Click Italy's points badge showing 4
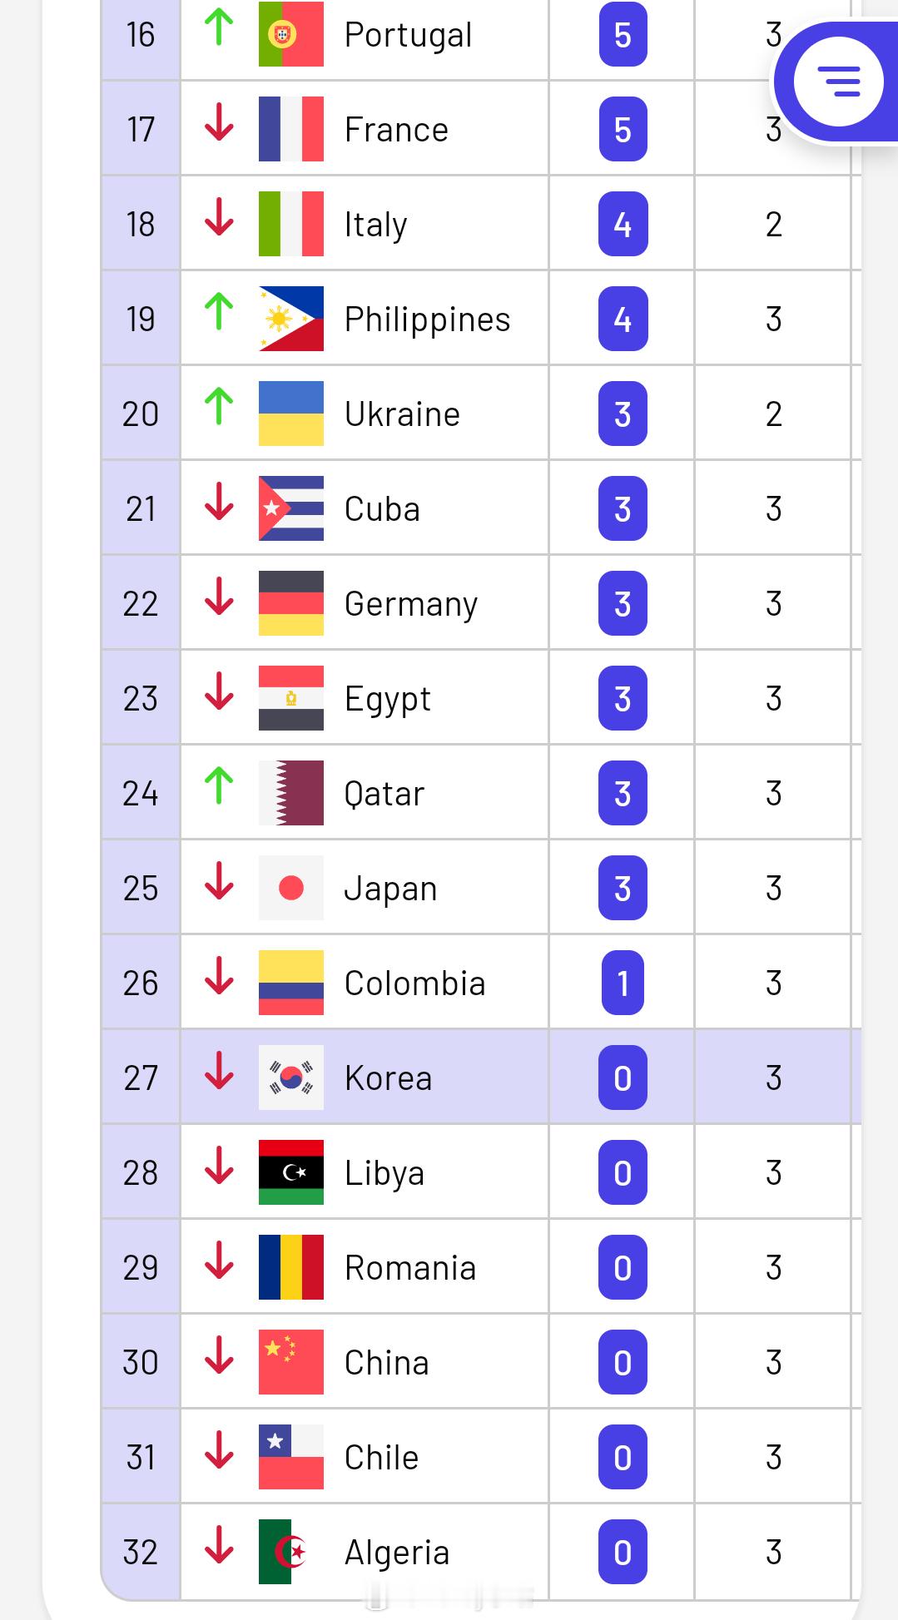 623,224
